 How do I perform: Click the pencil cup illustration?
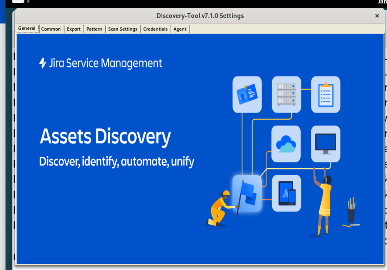(x=351, y=212)
